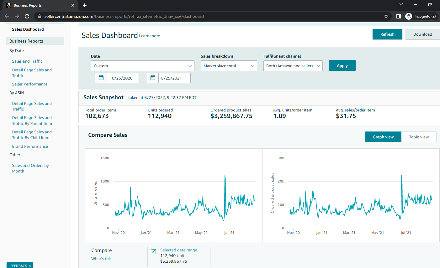Open the end date calendar picker

click(153, 78)
